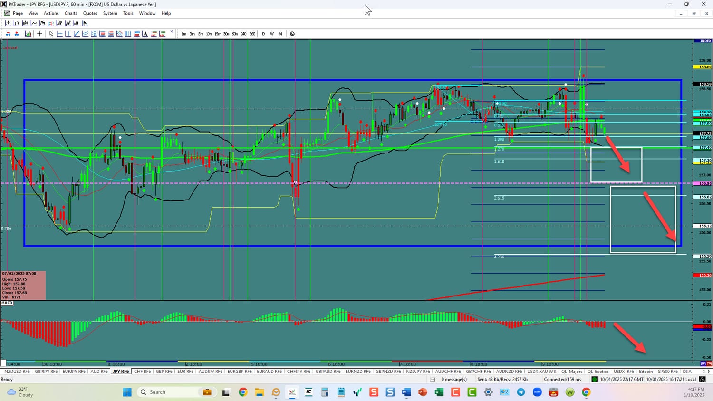Click the Weekly 'W' timeframe button
The width and height of the screenshot is (713, 401).
(x=272, y=34)
